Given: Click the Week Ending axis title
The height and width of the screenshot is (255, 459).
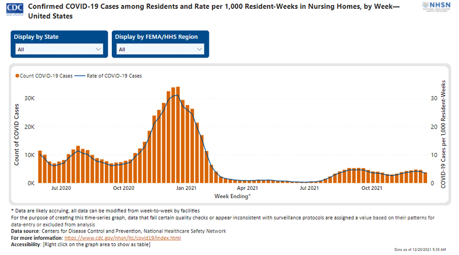Looking at the screenshot, I should pyautogui.click(x=233, y=196).
